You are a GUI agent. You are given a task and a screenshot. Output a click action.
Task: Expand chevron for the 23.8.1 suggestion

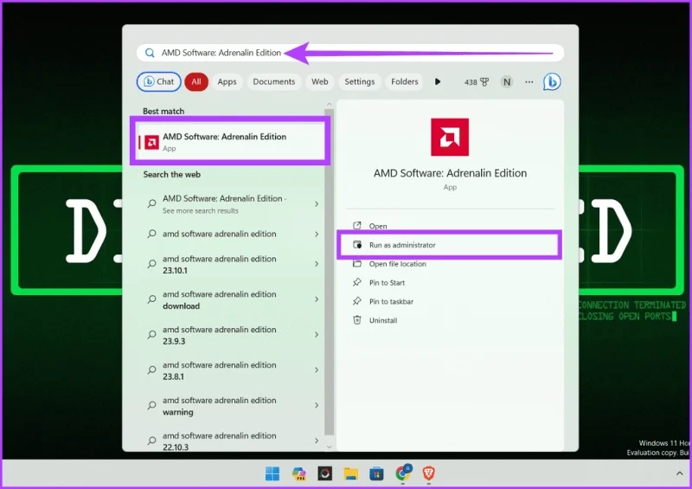pyautogui.click(x=317, y=370)
